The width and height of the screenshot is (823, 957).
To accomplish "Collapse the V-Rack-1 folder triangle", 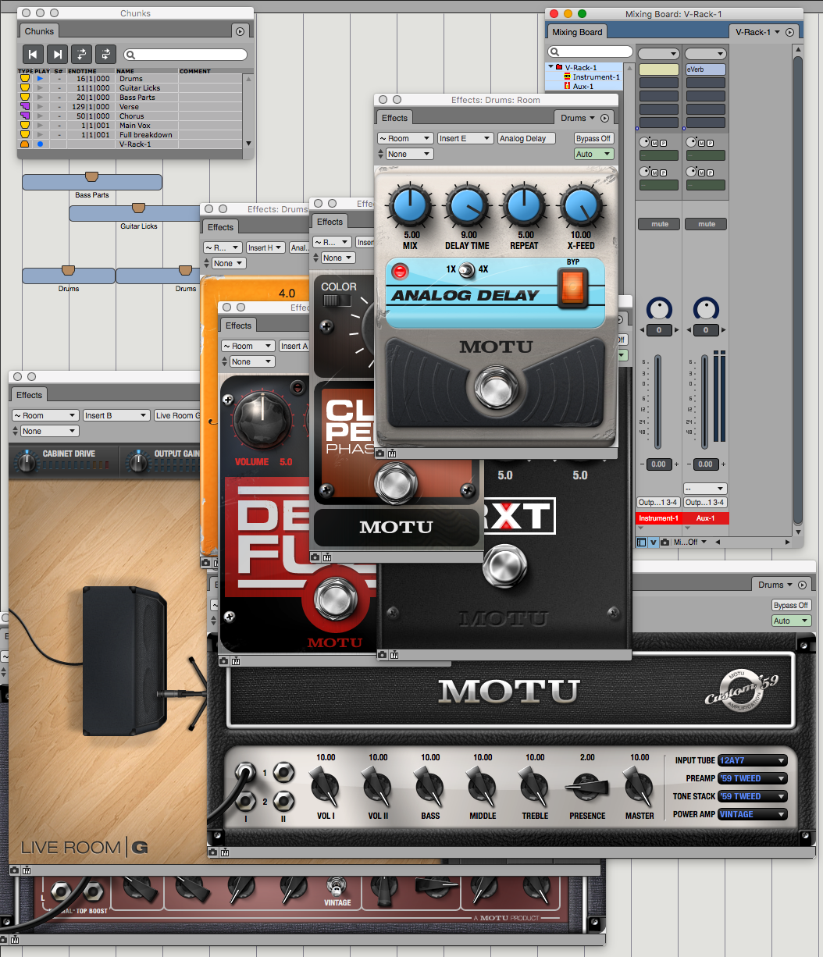I will (550, 68).
